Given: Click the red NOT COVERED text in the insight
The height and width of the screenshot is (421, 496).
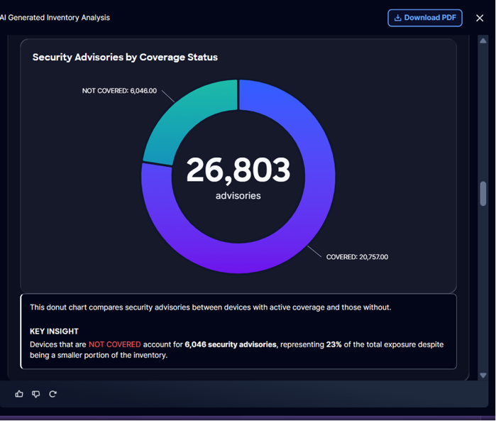Looking at the screenshot, I should (114, 344).
